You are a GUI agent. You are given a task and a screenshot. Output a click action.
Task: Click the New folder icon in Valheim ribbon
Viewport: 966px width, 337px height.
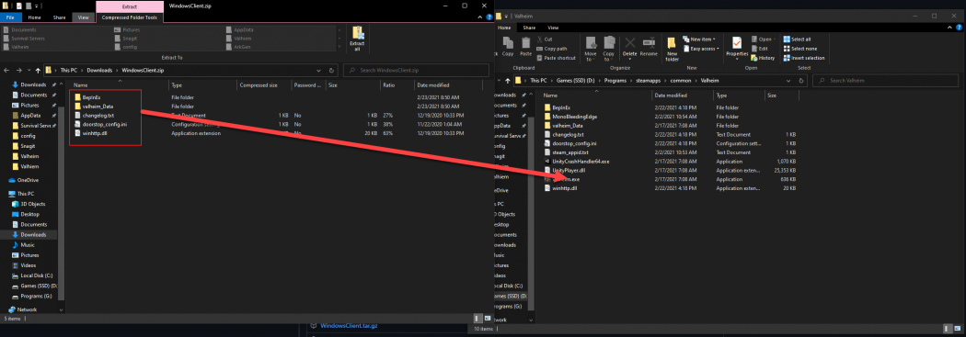click(x=673, y=42)
